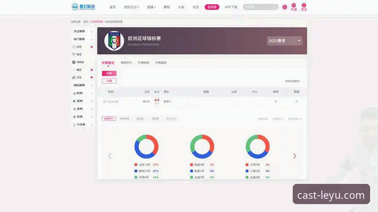
Task: Click the 让球 column header
Action: pyautogui.click(x=234, y=92)
